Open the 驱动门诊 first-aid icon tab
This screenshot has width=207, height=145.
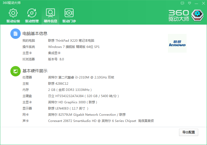click(69, 16)
